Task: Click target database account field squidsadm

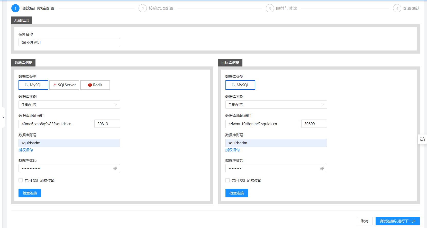Action: 276,143
